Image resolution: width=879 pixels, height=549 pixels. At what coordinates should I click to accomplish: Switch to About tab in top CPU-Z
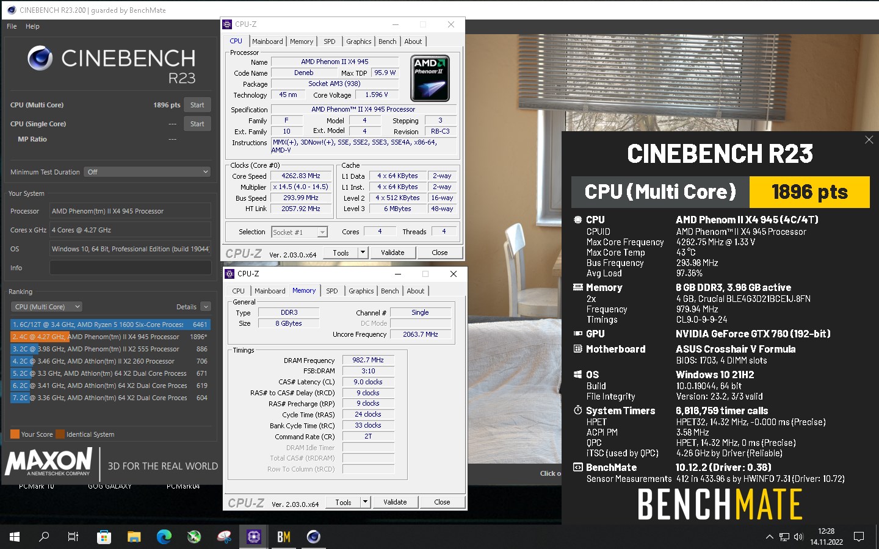coord(413,41)
